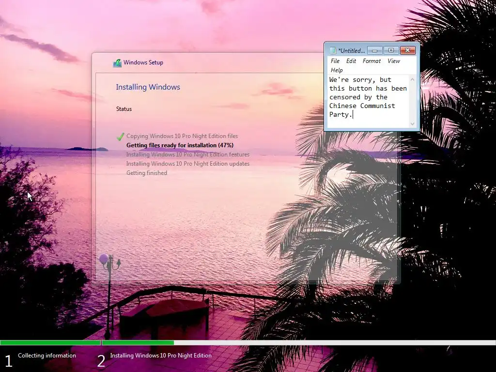This screenshot has height=372, width=496.
Task: Click "Installing Windows 10 Pro Night Edition updates"
Action: pos(187,164)
